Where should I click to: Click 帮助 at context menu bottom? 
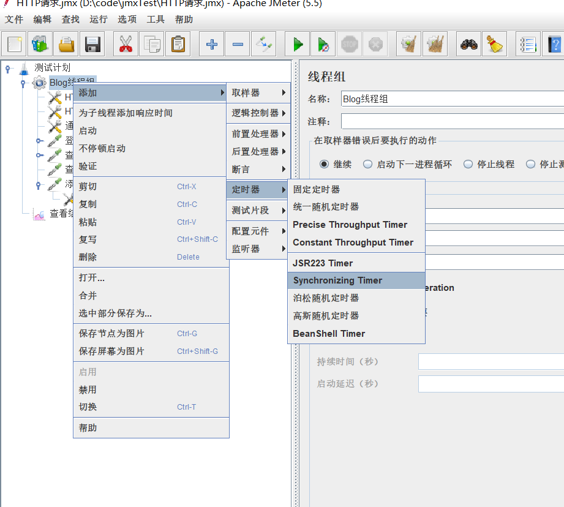pos(151,428)
